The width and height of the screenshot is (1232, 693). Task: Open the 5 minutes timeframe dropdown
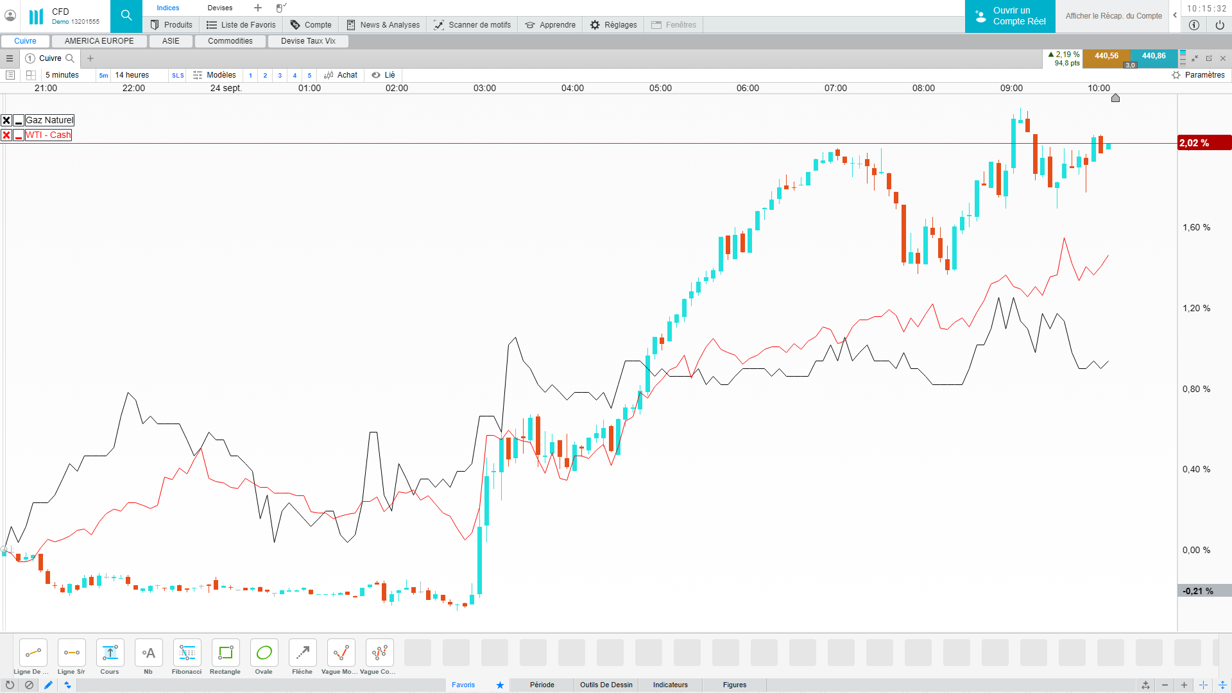point(62,75)
